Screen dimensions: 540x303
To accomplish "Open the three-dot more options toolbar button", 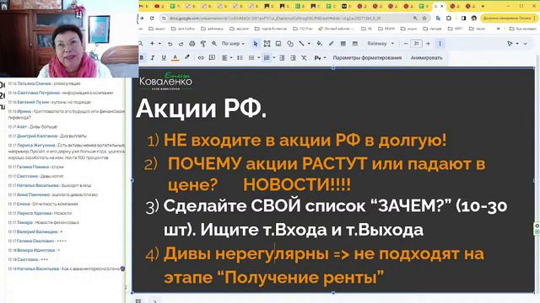I will [440, 44].
